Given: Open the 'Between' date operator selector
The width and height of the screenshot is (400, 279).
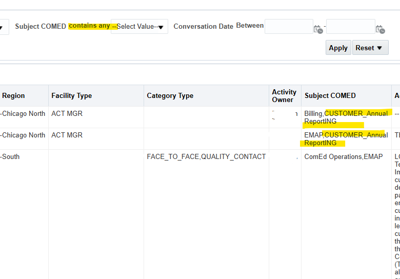Looking at the screenshot, I should pyautogui.click(x=250, y=26).
